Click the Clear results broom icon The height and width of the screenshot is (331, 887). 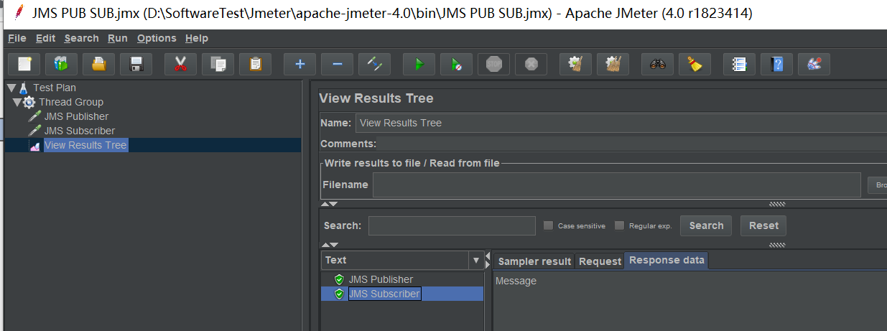pyautogui.click(x=575, y=64)
